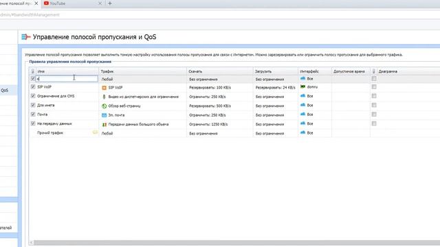Toggle the Для инета rule checkbox
The image size is (440, 247).
tap(33, 105)
